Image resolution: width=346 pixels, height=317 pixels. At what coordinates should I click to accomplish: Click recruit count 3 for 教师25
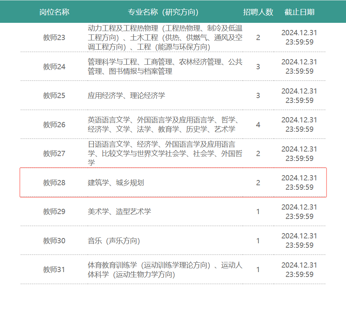pos(258,95)
